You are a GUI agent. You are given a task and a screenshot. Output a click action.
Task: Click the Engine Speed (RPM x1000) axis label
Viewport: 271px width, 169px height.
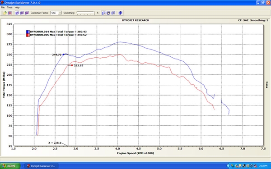point(135,153)
